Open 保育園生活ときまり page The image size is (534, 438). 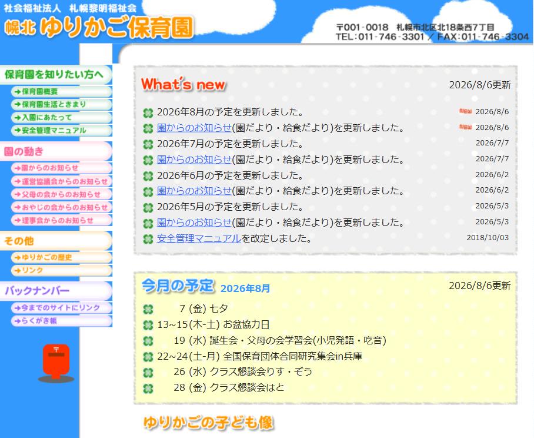[x=61, y=104]
